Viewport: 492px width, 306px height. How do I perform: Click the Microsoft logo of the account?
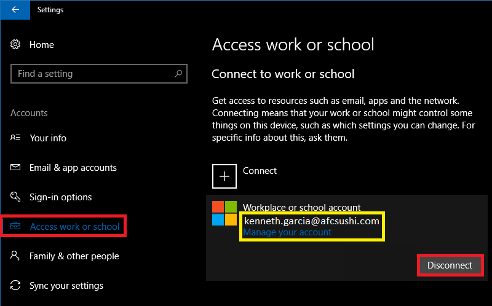tap(224, 213)
